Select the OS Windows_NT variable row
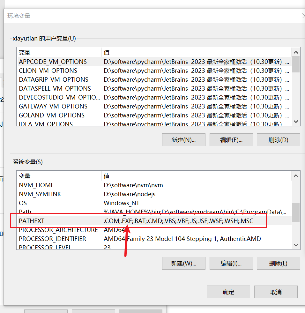The height and width of the screenshot is (313, 305). click(23, 203)
